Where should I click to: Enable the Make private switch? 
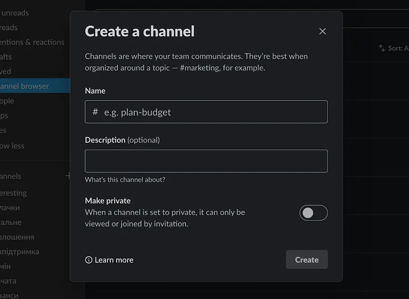pos(313,213)
